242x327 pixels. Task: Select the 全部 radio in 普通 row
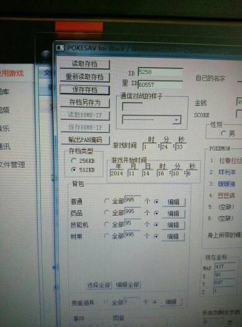pyautogui.click(x=107, y=201)
